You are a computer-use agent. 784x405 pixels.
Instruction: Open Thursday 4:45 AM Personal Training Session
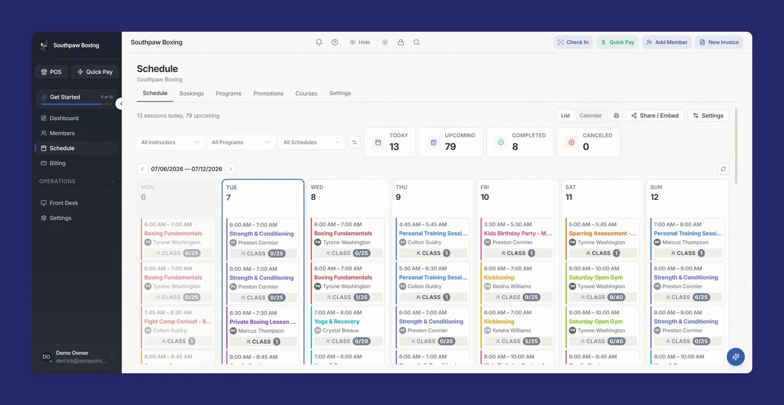[x=433, y=239]
